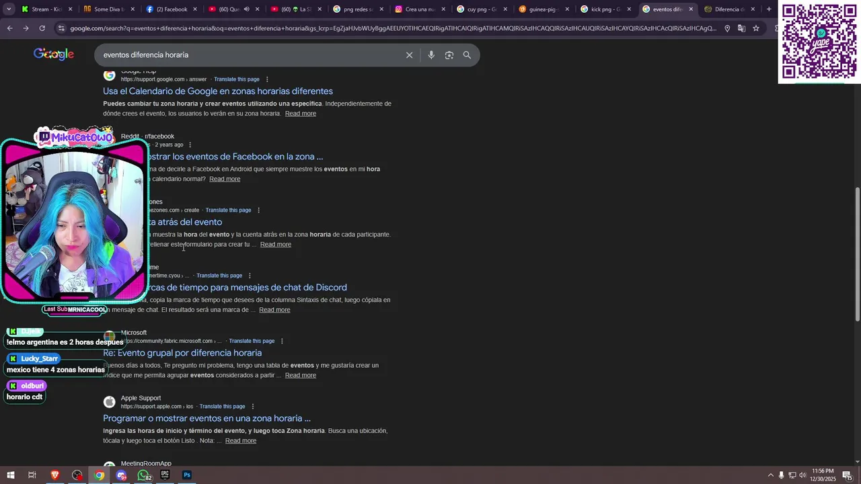Submit search with the magnifier icon
Viewport: 861px width, 484px height.
click(x=467, y=55)
